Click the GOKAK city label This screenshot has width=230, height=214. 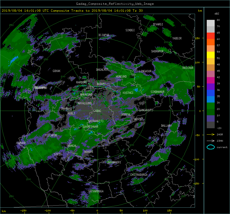[x=56, y=71]
